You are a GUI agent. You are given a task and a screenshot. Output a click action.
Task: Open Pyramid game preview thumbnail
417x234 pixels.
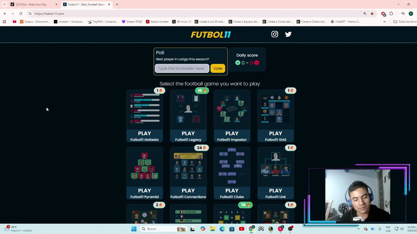coord(144,166)
